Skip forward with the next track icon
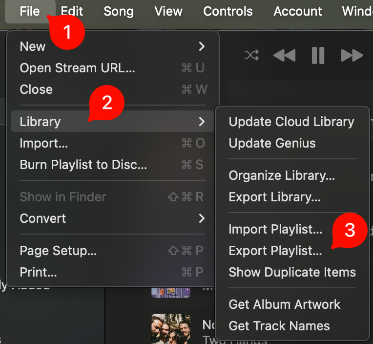 coord(352,55)
